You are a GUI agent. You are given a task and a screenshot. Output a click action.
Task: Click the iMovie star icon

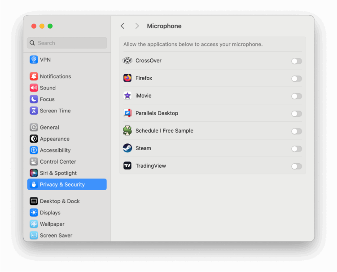pyautogui.click(x=127, y=96)
